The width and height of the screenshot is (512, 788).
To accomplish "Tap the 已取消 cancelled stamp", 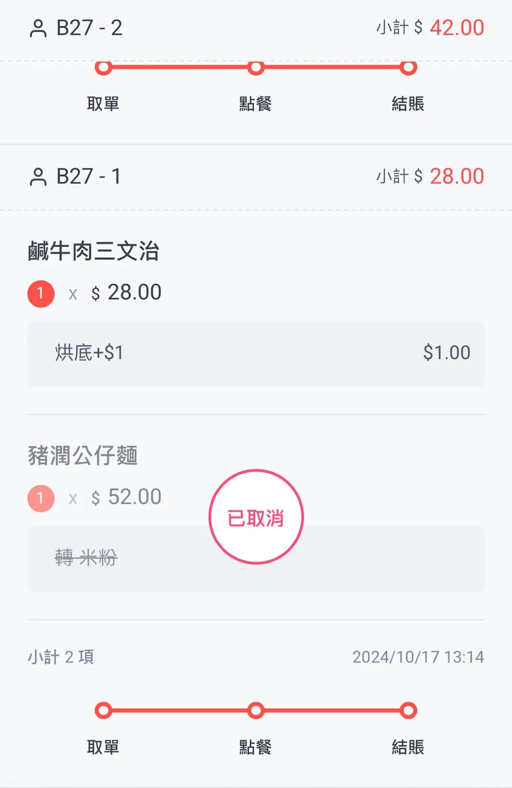I will pos(256,517).
